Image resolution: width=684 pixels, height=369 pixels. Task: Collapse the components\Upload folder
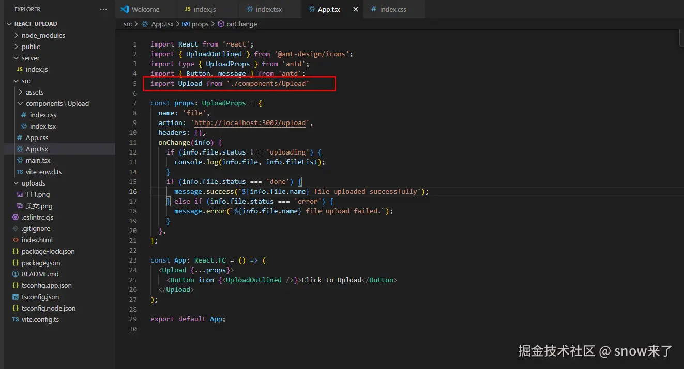click(20, 103)
